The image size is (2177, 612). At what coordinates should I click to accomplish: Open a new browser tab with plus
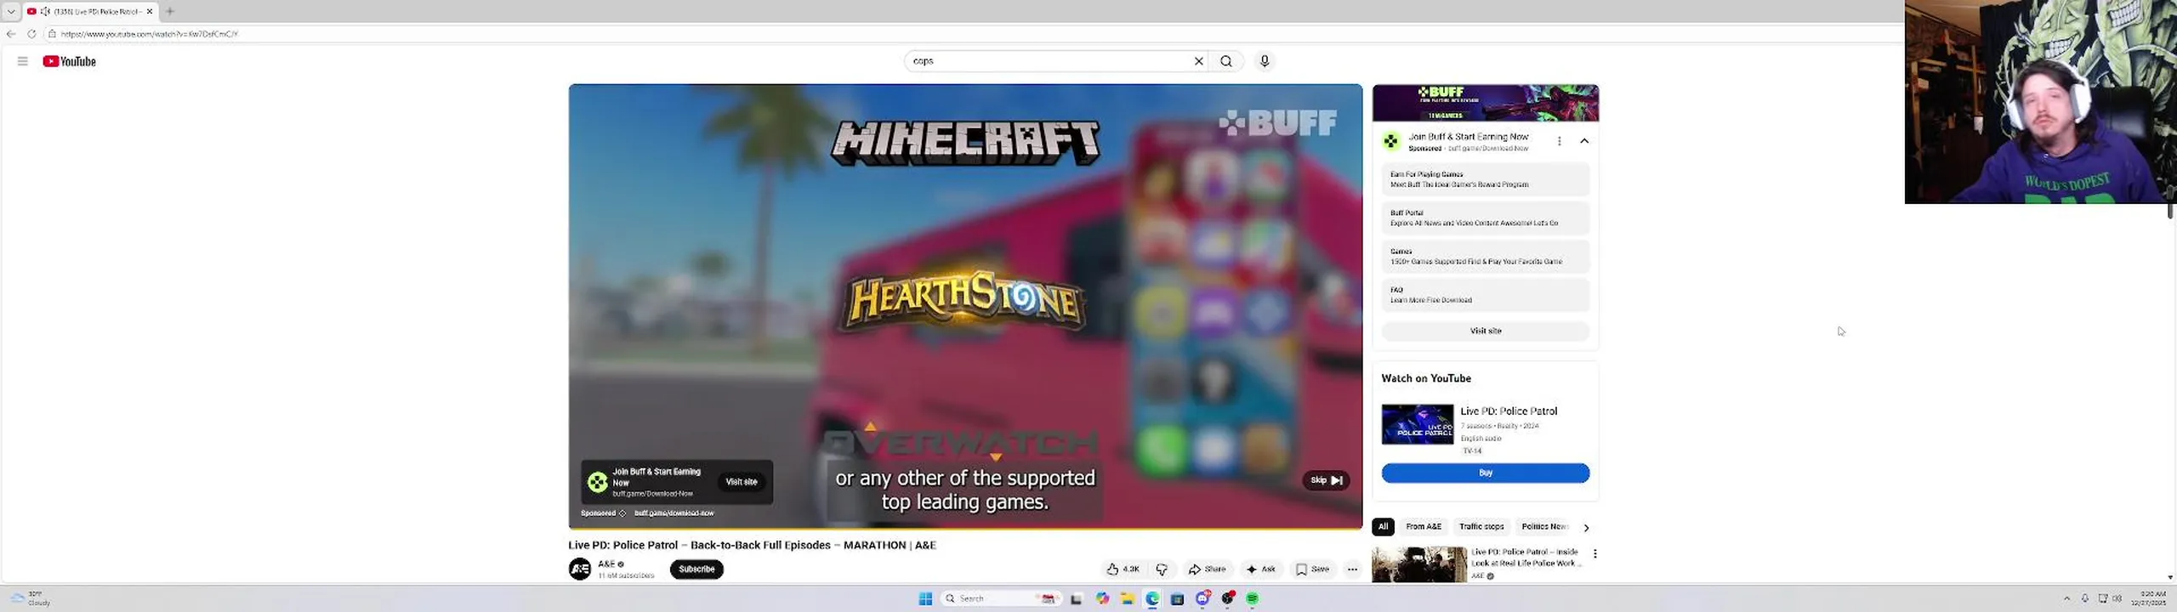point(170,11)
